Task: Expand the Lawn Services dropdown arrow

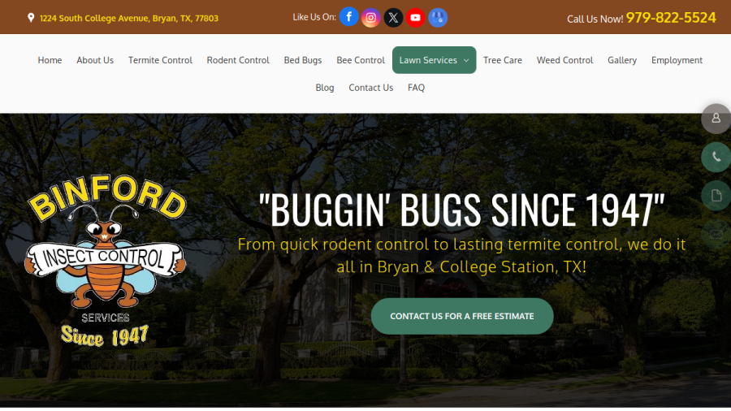Action: (x=466, y=61)
